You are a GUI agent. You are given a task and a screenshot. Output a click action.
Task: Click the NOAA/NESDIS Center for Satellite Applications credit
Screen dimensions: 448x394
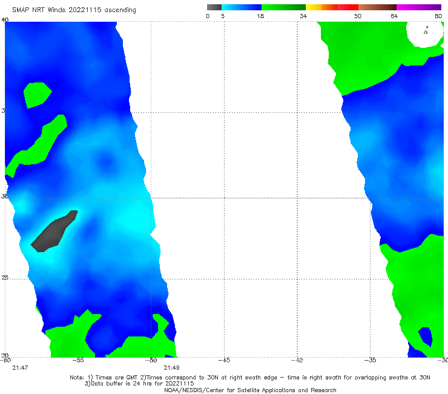[250, 390]
